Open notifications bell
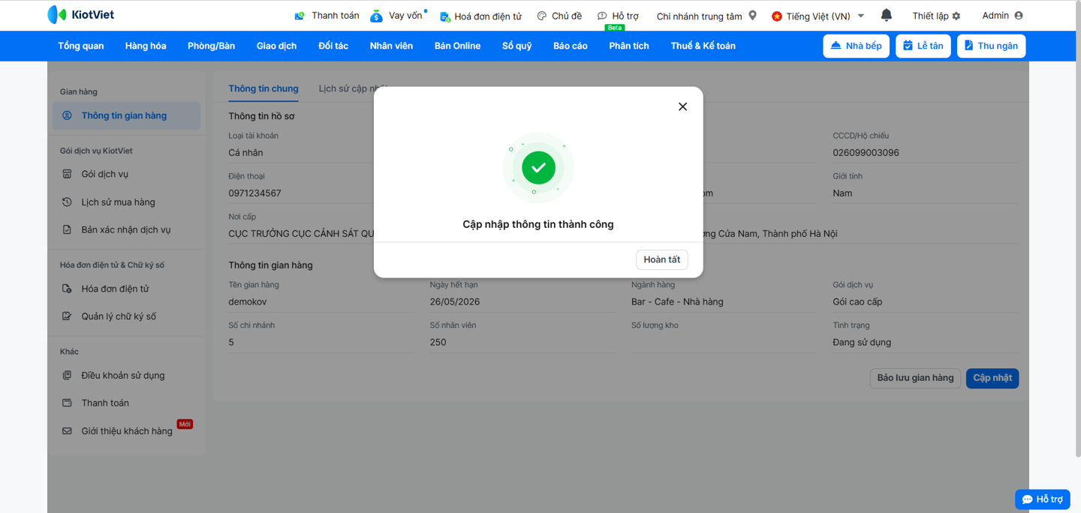1081x513 pixels. point(887,15)
